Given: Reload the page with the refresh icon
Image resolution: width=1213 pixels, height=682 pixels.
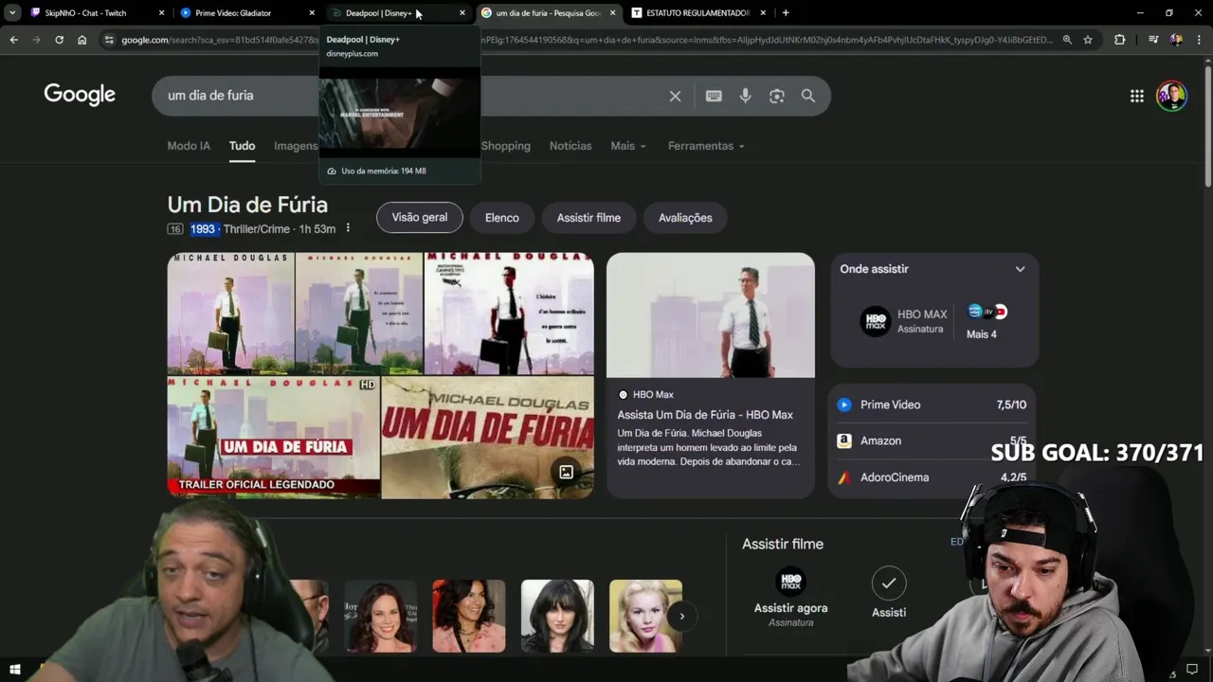Looking at the screenshot, I should tap(59, 40).
